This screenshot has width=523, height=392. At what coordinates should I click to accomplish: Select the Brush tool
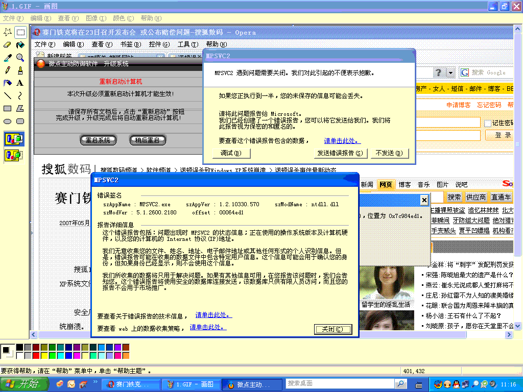(20, 70)
